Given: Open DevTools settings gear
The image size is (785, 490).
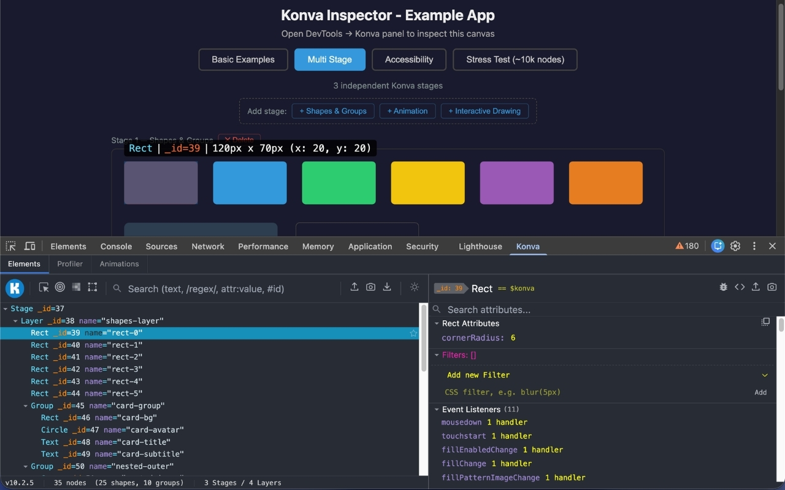Looking at the screenshot, I should tap(735, 246).
